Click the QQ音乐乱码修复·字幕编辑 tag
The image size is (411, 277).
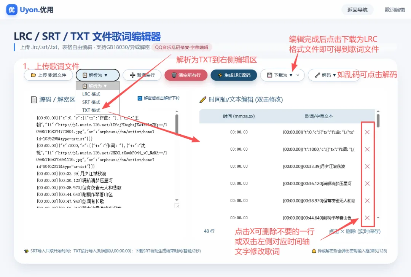[182, 48]
